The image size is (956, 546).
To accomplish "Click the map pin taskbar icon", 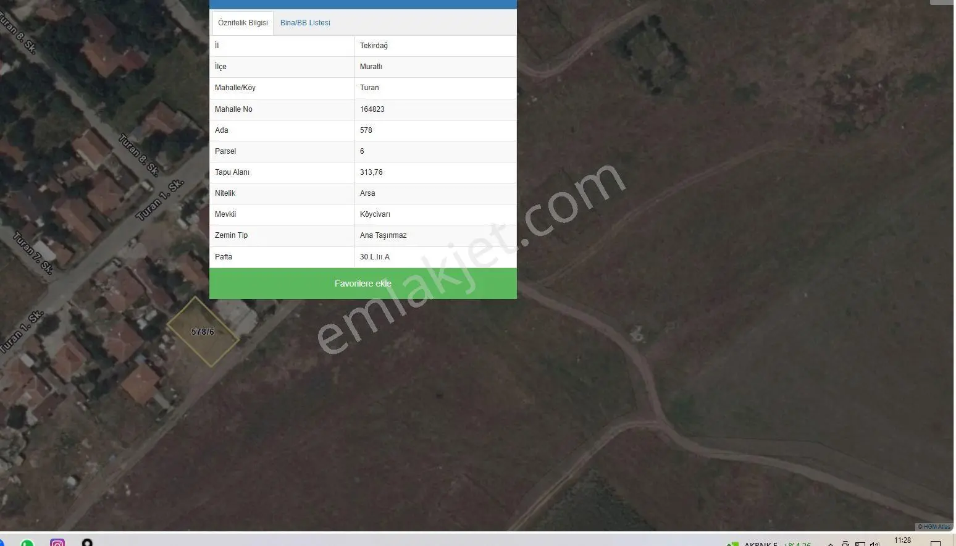I will pos(87,543).
